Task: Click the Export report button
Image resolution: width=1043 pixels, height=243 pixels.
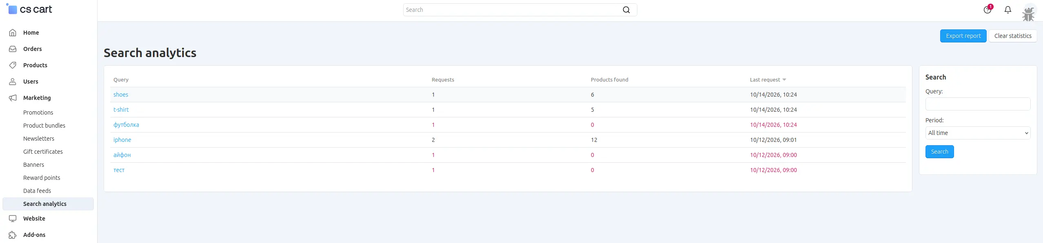Action: pos(963,36)
